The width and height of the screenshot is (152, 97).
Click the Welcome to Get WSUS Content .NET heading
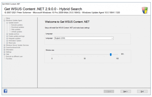tap(67, 22)
